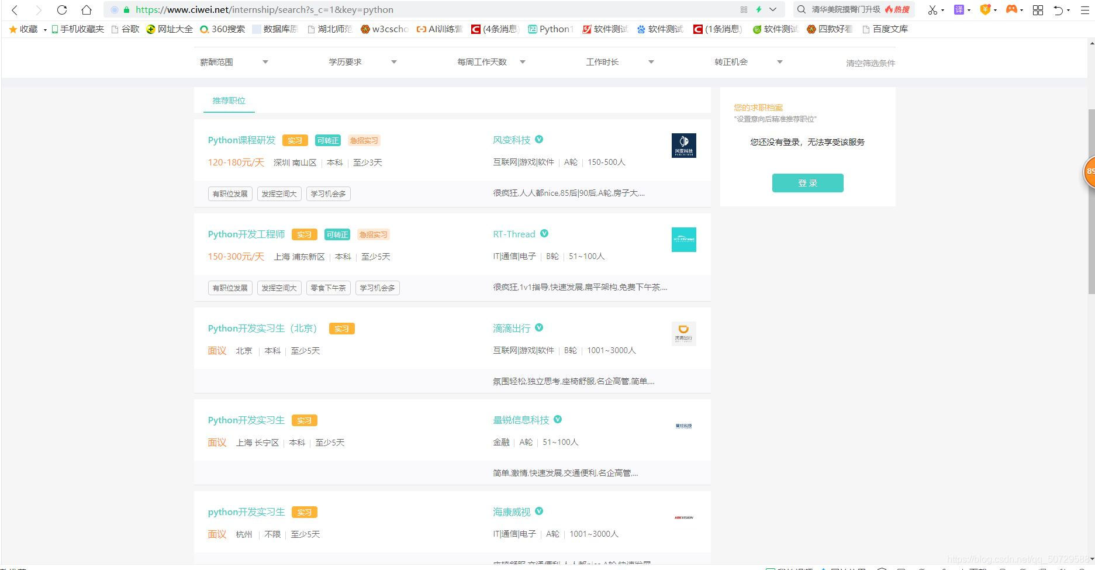The width and height of the screenshot is (1095, 570).
Task: Click the 滴滴出行 company logo
Action: point(683,334)
